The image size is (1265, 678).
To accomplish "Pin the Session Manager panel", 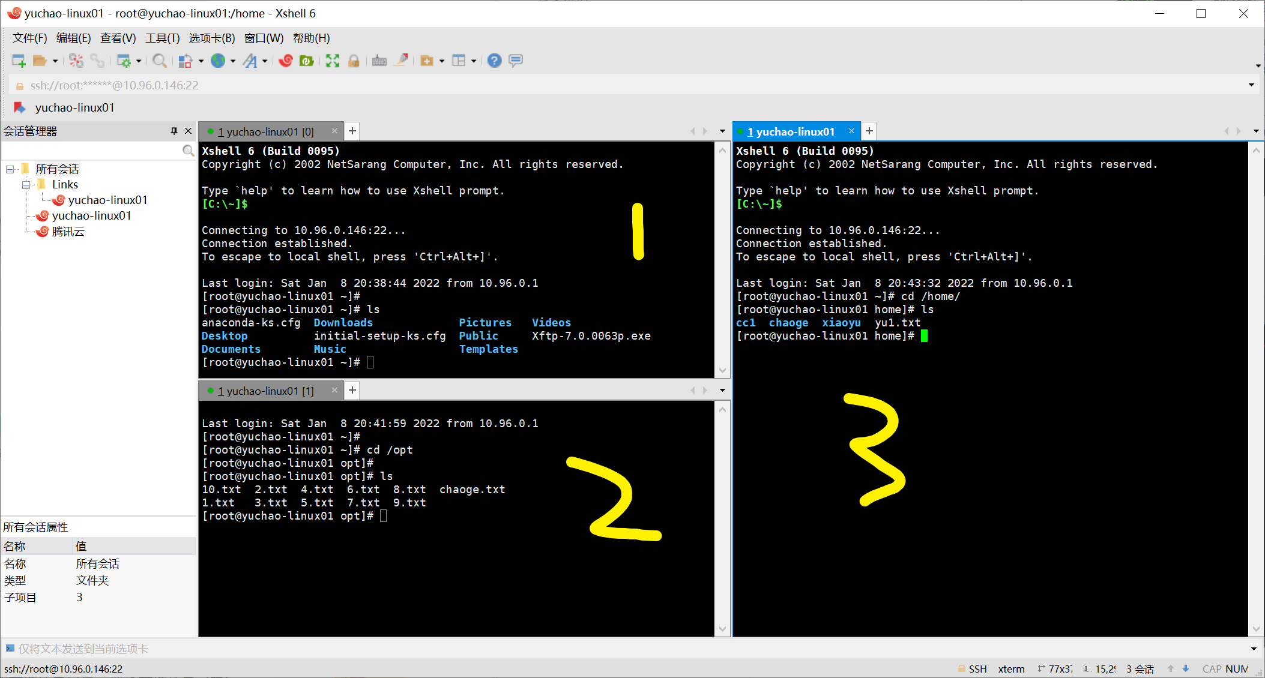I will pos(174,131).
